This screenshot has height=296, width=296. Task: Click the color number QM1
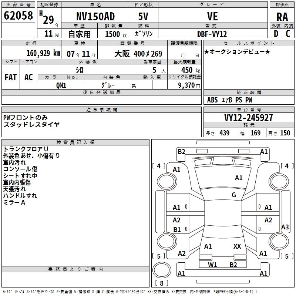(x=61, y=85)
